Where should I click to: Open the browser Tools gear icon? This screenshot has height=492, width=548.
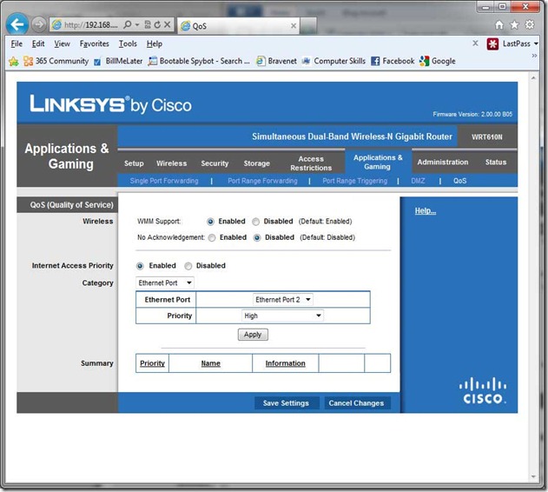[x=530, y=24]
